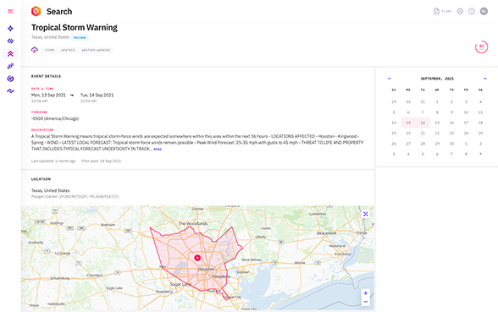
Task: Click the rank 82 circular score badge
Action: pyautogui.click(x=481, y=47)
